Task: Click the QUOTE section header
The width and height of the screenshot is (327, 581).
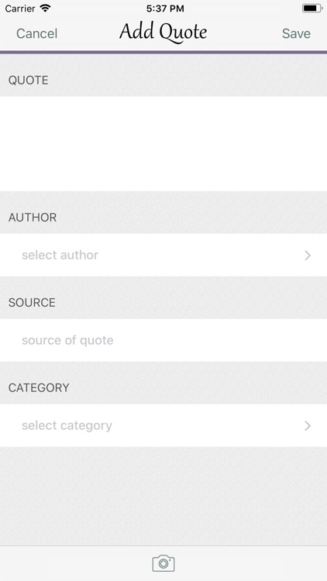Action: pyautogui.click(x=28, y=80)
